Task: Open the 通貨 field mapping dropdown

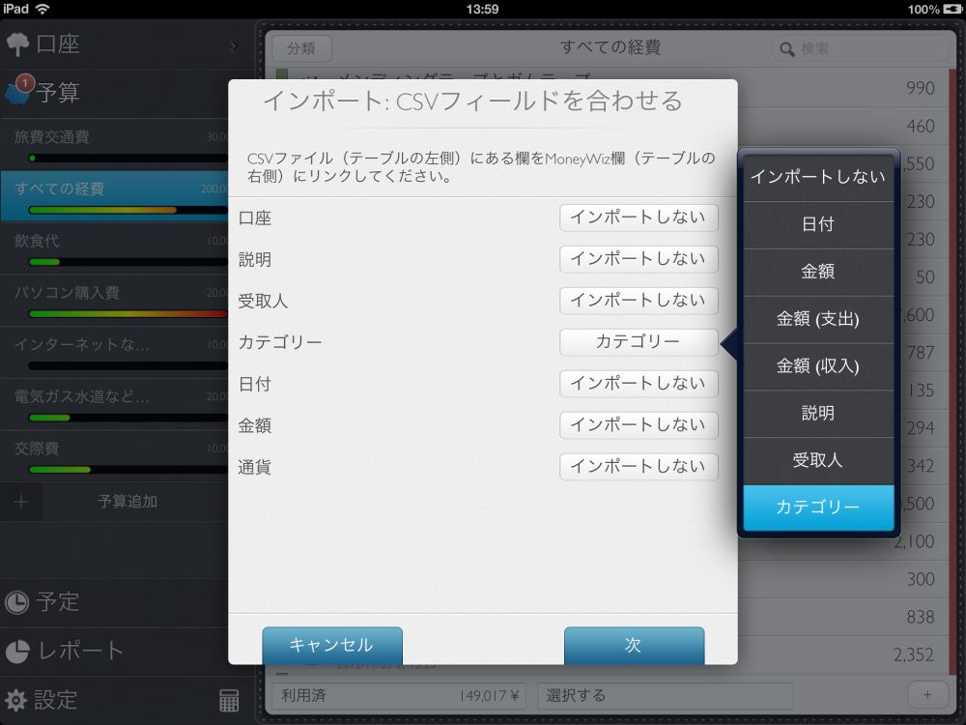Action: (639, 467)
